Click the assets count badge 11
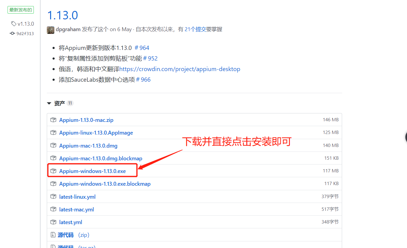This screenshot has width=407, height=248. [70, 103]
